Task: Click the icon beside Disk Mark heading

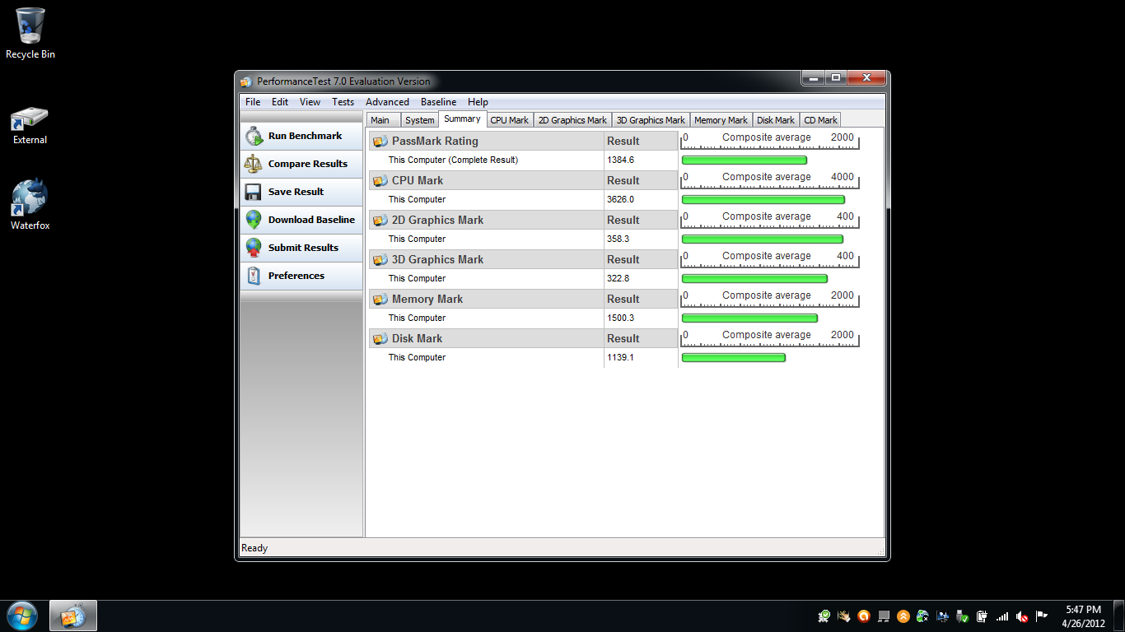Action: point(380,338)
